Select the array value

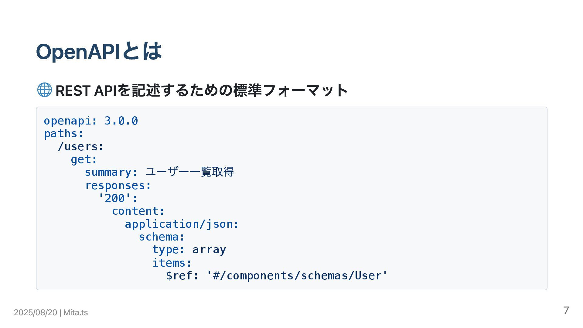click(x=209, y=250)
